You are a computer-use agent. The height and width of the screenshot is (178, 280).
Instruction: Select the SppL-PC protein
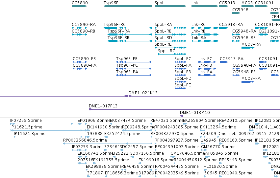[180, 62]
